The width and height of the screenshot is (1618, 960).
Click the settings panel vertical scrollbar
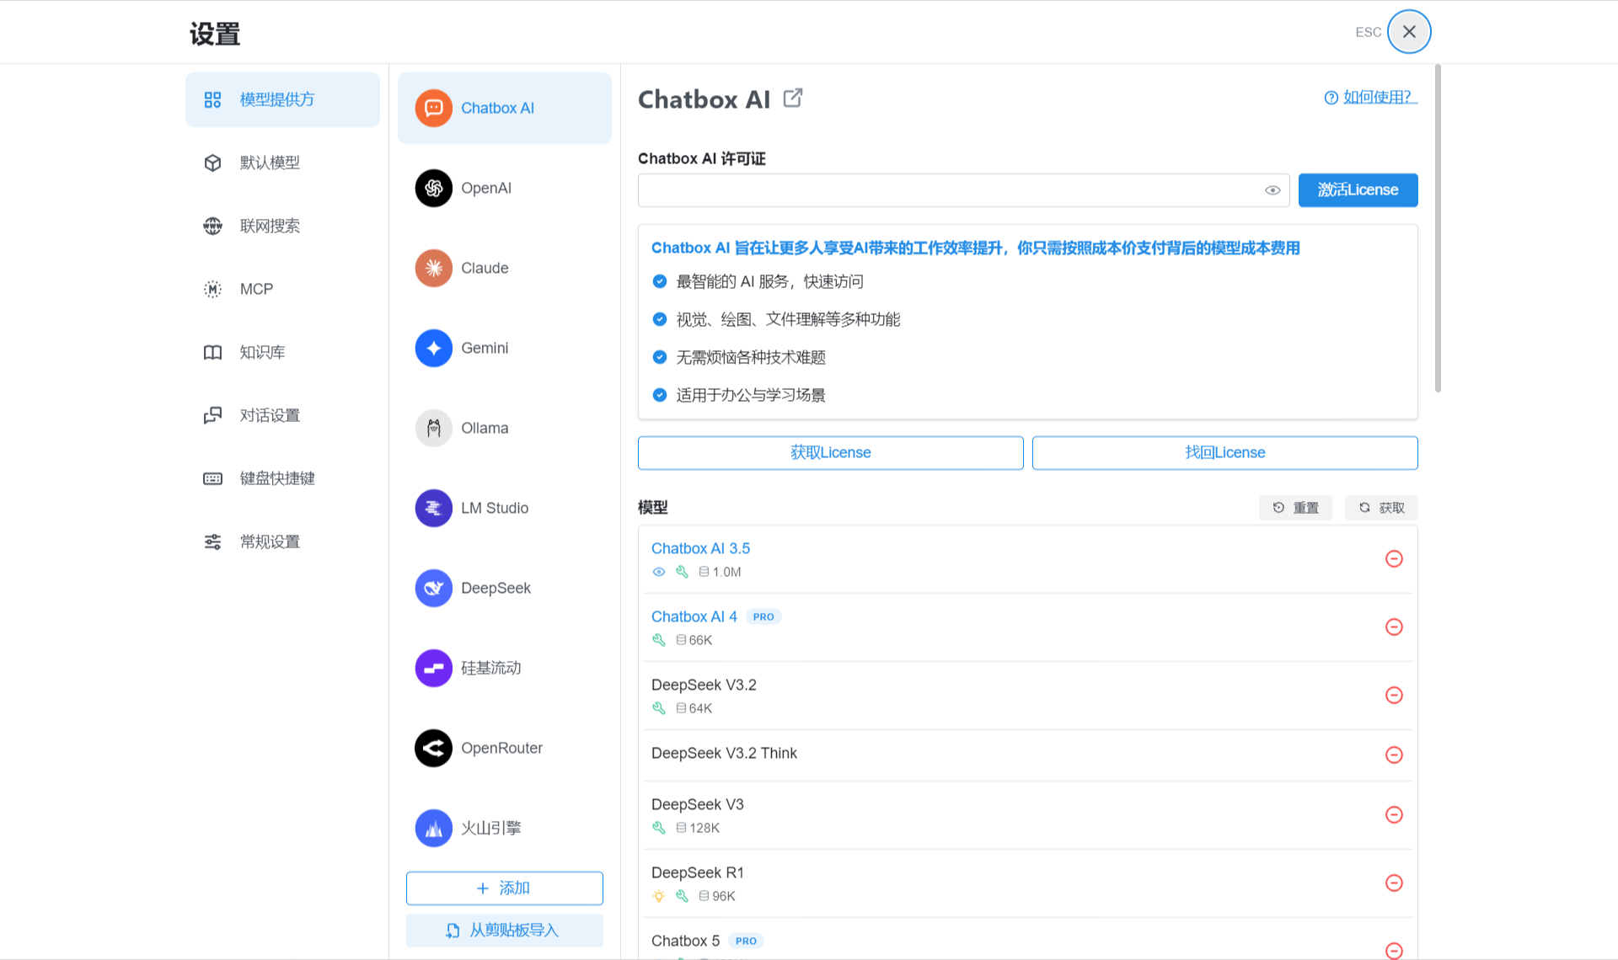1438,227
